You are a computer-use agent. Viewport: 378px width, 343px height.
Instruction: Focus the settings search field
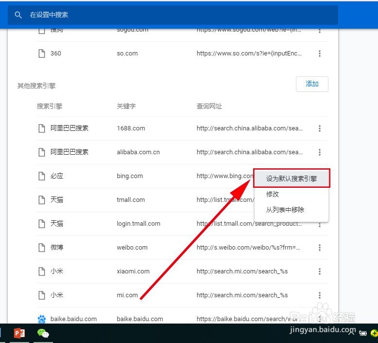pyautogui.click(x=173, y=15)
